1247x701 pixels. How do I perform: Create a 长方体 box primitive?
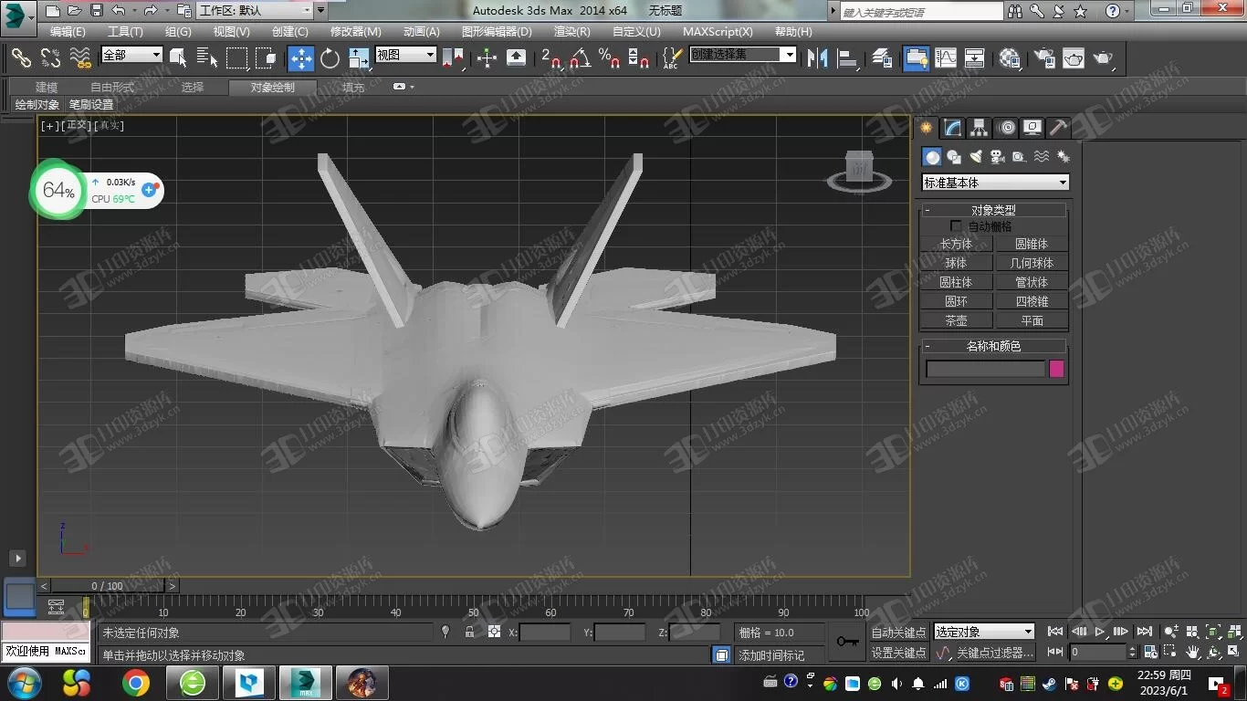956,244
